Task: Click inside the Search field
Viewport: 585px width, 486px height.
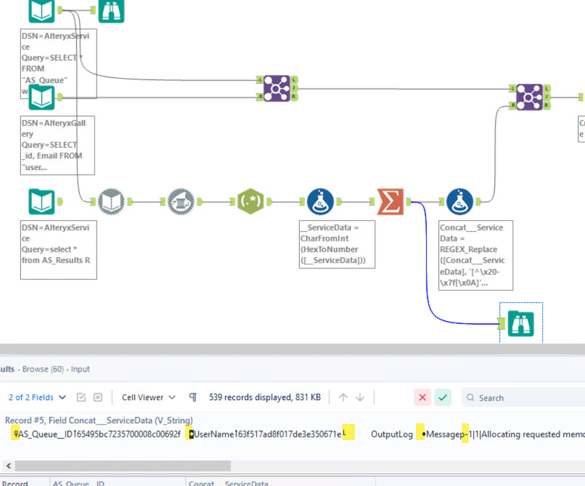Action: point(505,397)
